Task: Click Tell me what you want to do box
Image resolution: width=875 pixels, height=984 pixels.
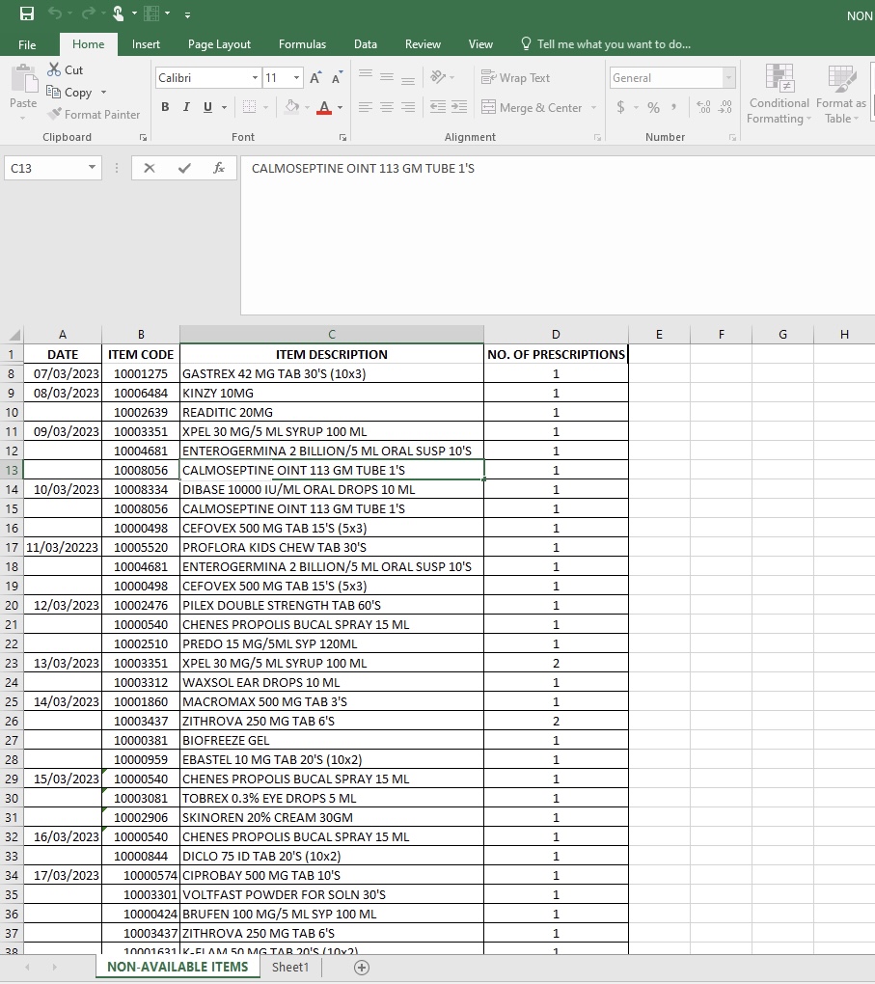Action: [607, 44]
